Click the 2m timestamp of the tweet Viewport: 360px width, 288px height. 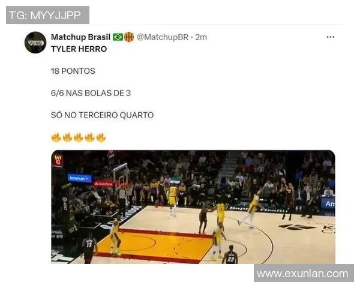tap(201, 37)
